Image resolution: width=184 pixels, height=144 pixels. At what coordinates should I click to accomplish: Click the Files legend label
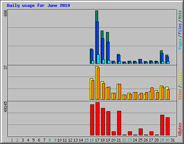(180, 28)
